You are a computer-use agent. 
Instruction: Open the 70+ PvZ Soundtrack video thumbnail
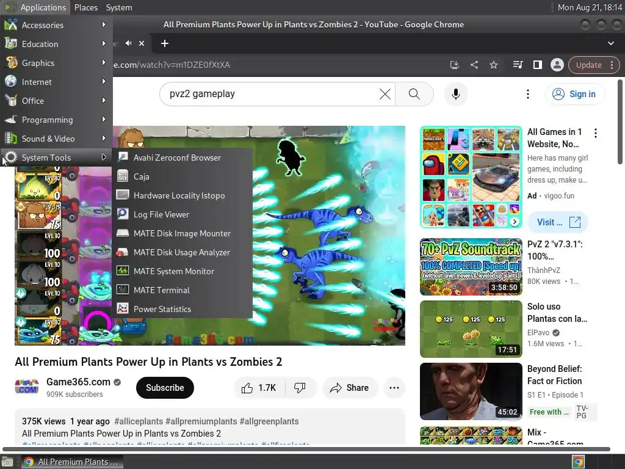[471, 267]
